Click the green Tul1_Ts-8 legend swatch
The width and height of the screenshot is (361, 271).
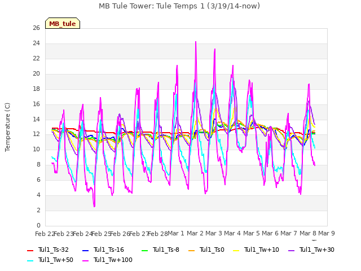tap(144, 250)
